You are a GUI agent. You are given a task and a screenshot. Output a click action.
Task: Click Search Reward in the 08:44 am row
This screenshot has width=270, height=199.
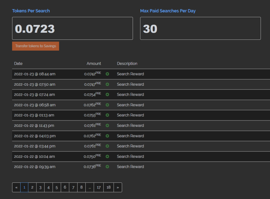[131, 74]
